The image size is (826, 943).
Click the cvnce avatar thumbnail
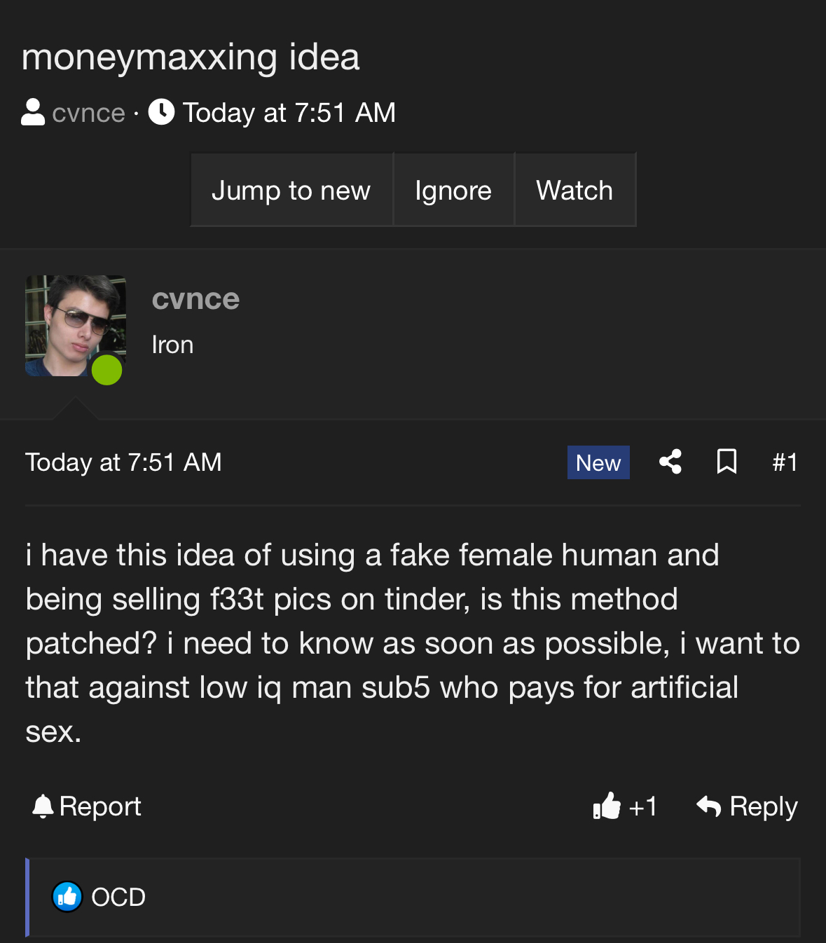tap(76, 326)
